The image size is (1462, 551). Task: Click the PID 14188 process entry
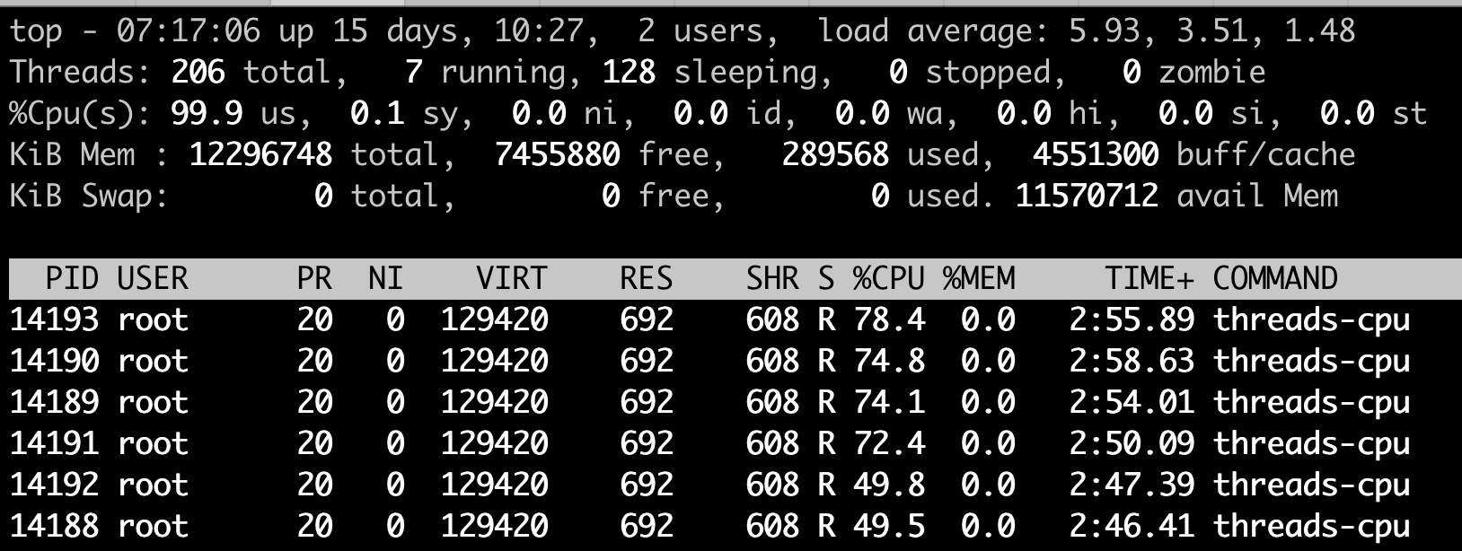click(54, 526)
